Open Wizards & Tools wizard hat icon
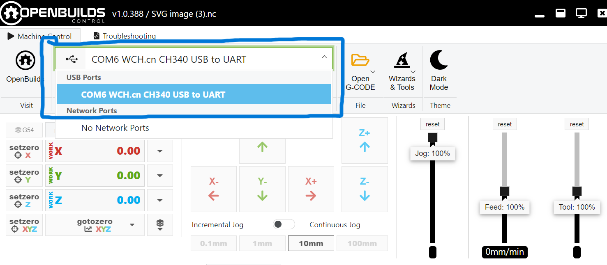The width and height of the screenshot is (607, 265). pos(402,60)
